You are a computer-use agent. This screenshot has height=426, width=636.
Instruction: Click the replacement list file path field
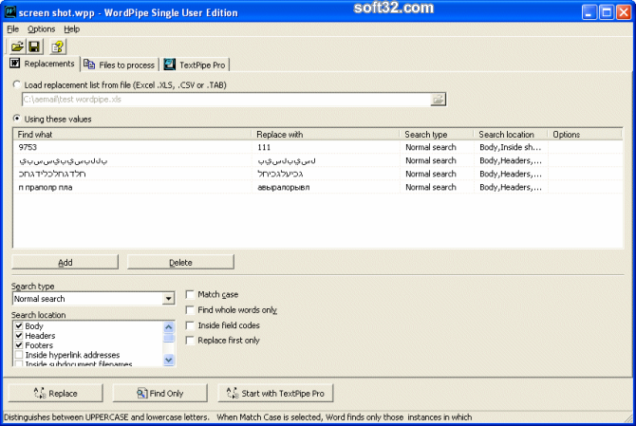point(226,100)
